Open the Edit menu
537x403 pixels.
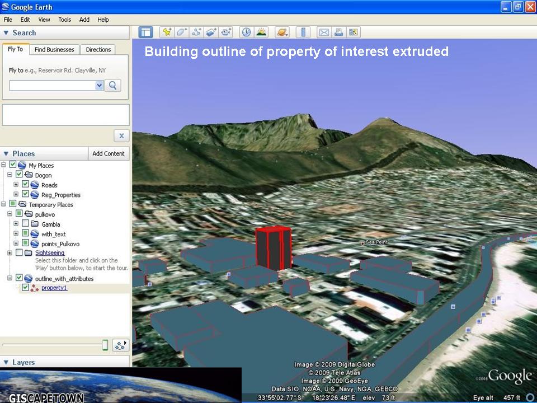25,20
